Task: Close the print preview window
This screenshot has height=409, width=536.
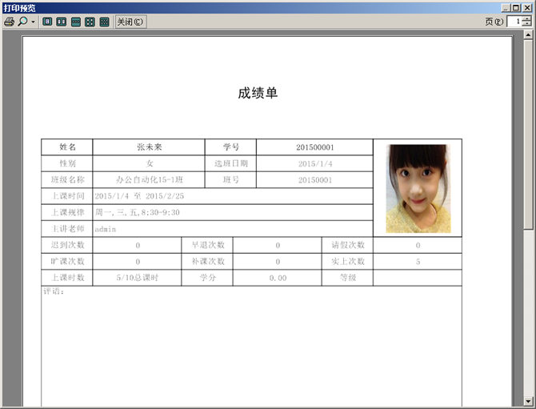Action: click(528, 7)
